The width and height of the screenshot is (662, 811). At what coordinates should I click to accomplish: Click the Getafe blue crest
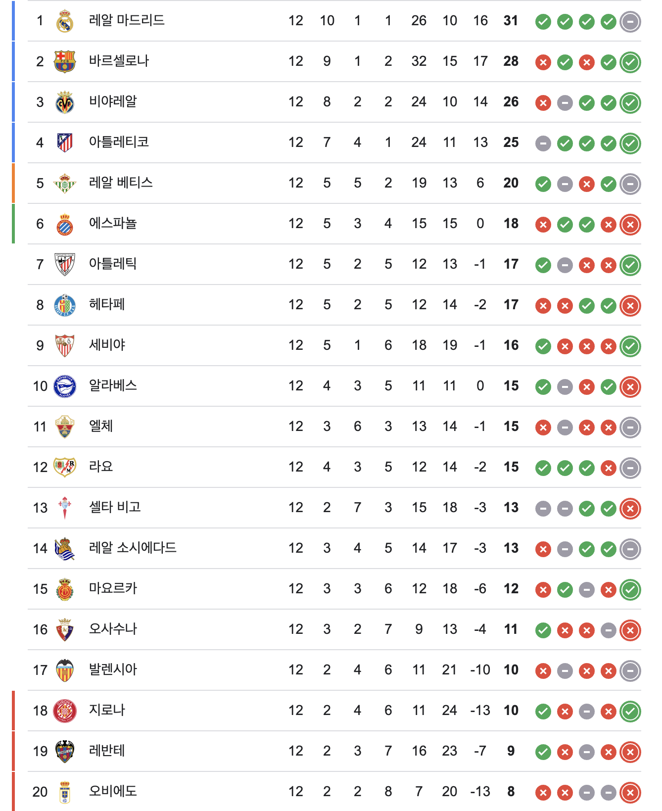point(65,305)
